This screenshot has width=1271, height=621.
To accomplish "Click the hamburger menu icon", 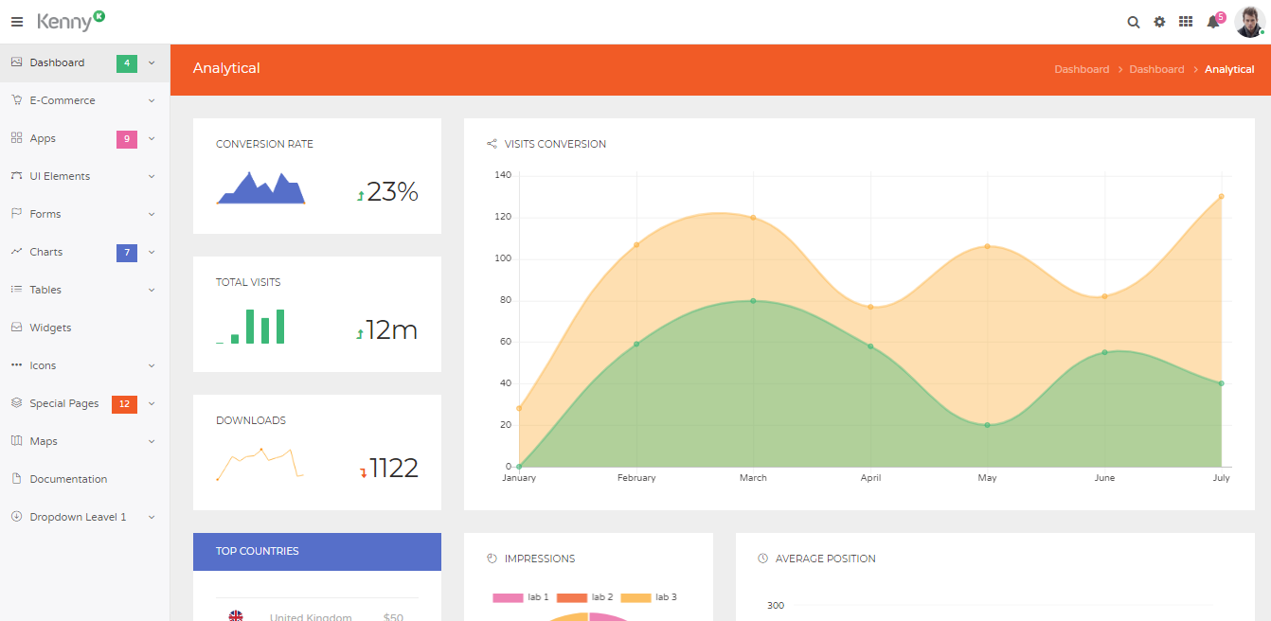I will (17, 22).
